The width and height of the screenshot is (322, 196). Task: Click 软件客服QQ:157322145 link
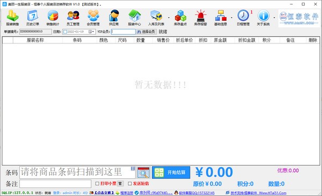coord(196,193)
